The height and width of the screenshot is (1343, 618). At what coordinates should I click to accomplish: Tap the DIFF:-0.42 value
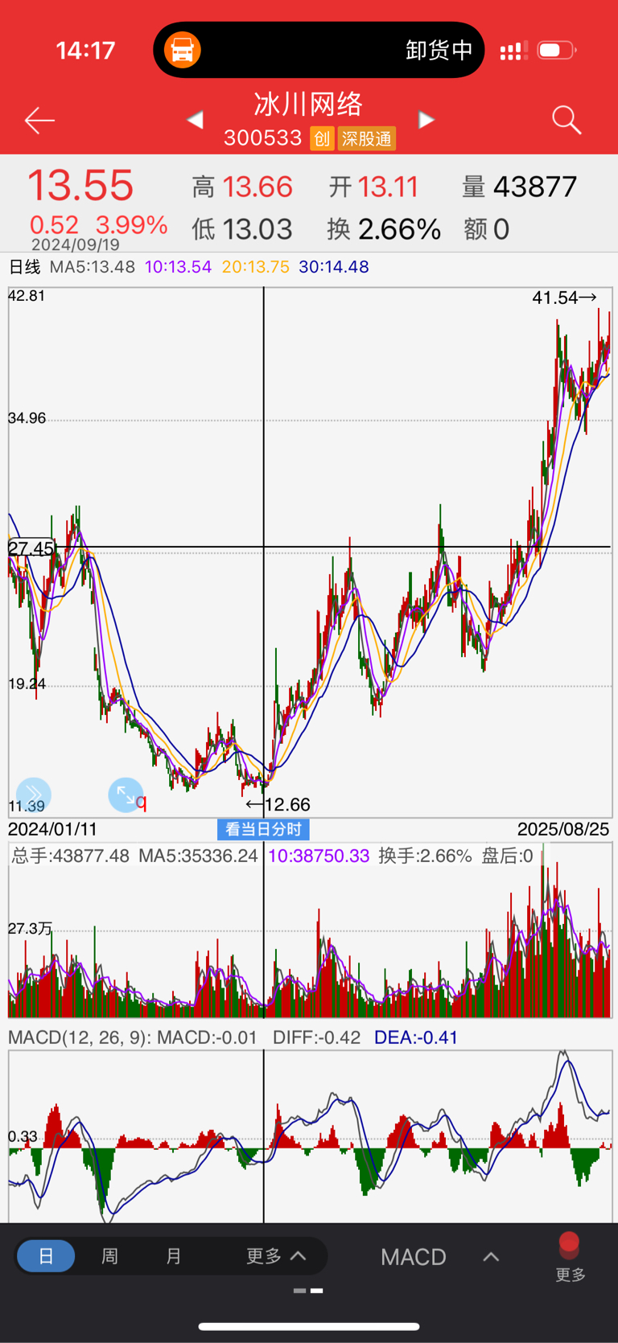pyautogui.click(x=316, y=1037)
